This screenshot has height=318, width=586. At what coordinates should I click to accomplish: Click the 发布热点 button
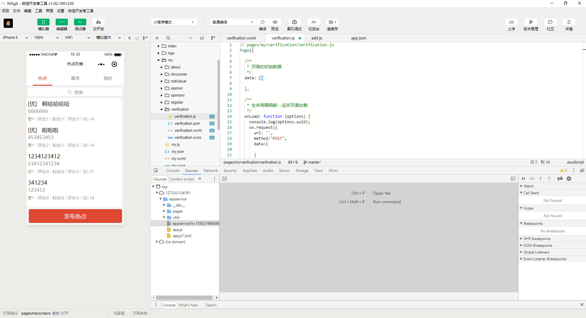(x=75, y=216)
